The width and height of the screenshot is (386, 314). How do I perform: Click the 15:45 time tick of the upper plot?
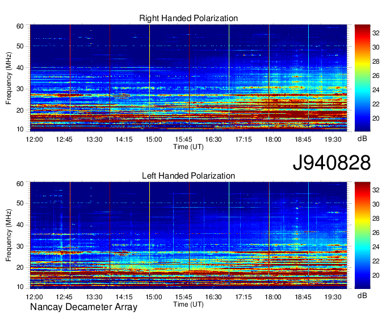pos(183,139)
